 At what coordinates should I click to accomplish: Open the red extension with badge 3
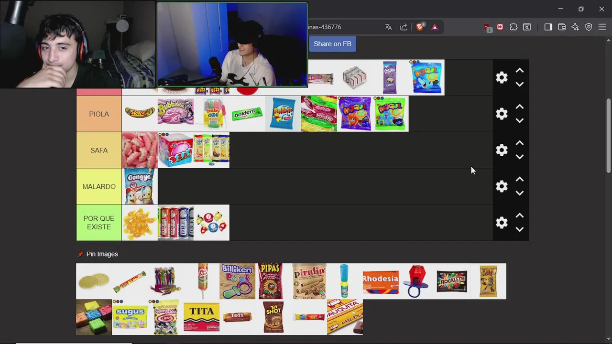(x=487, y=28)
